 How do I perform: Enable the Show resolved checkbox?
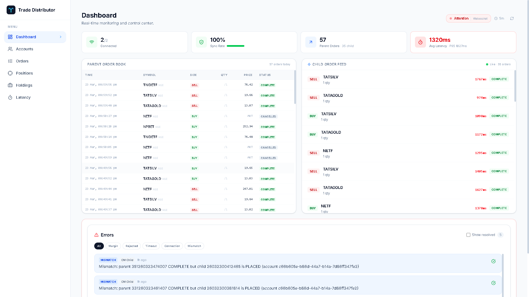tap(468, 235)
